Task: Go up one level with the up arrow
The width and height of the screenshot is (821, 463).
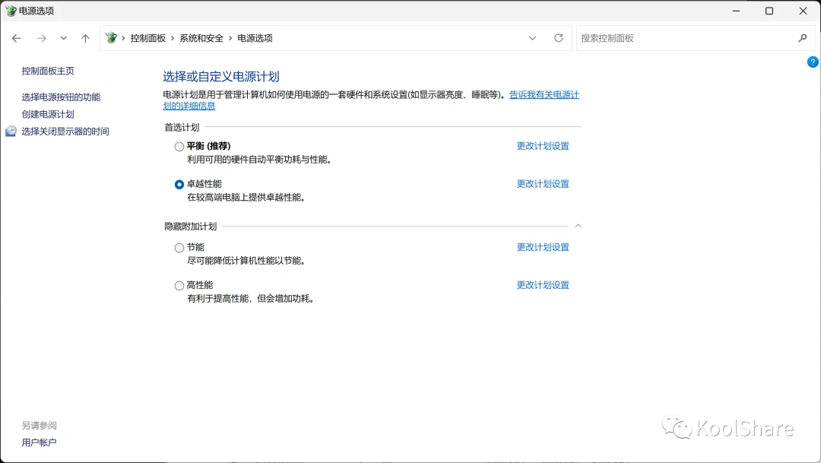Action: [85, 38]
